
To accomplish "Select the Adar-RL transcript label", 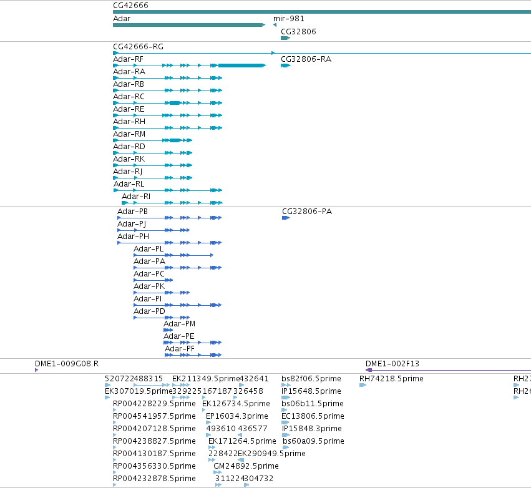I will (x=129, y=184).
